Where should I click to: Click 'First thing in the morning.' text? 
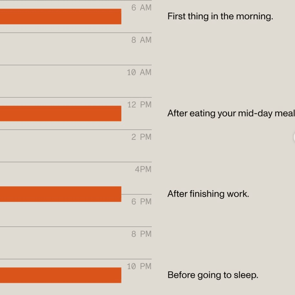(x=220, y=16)
